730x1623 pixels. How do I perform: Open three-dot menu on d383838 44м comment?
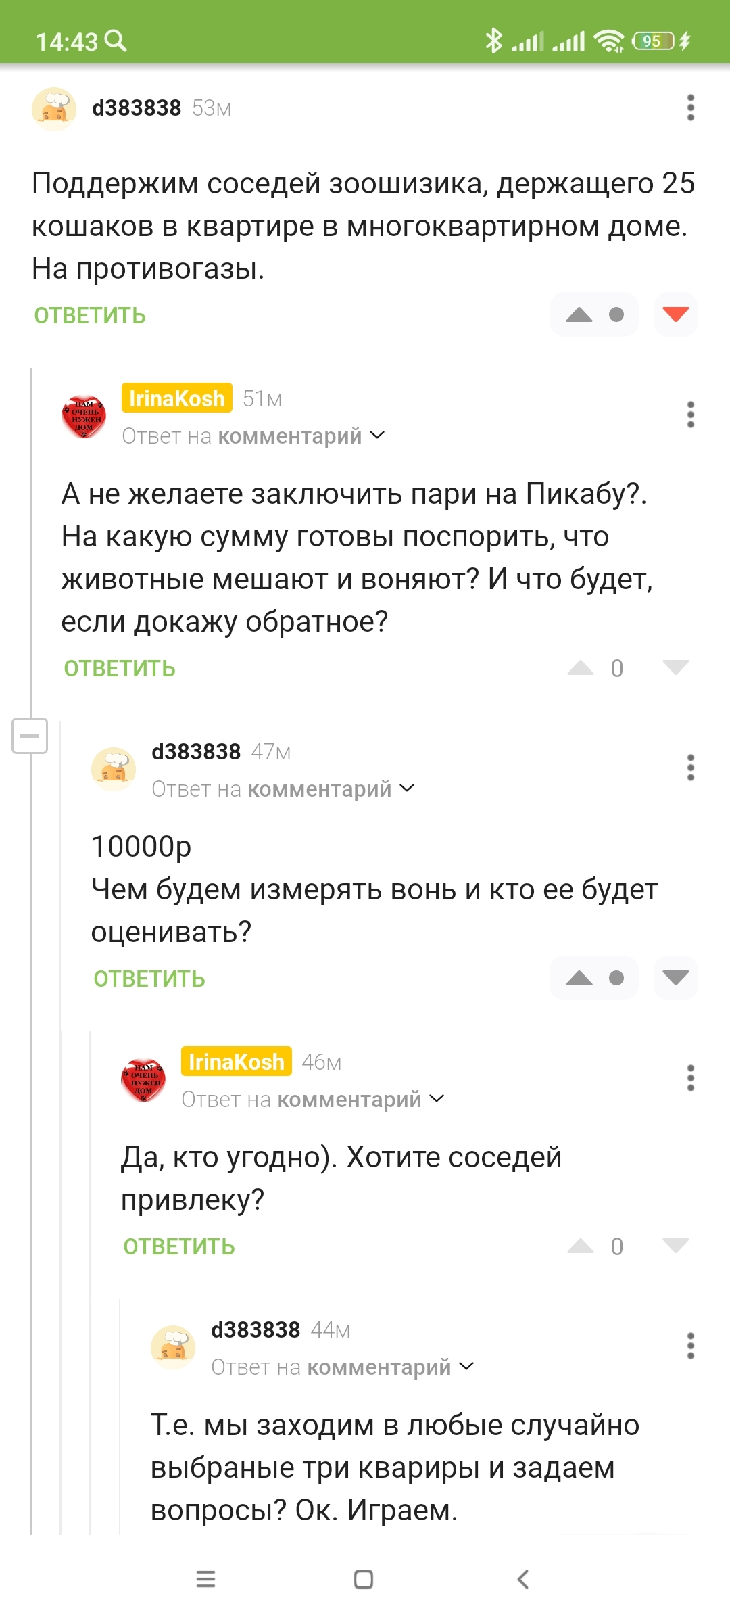pyautogui.click(x=690, y=1346)
